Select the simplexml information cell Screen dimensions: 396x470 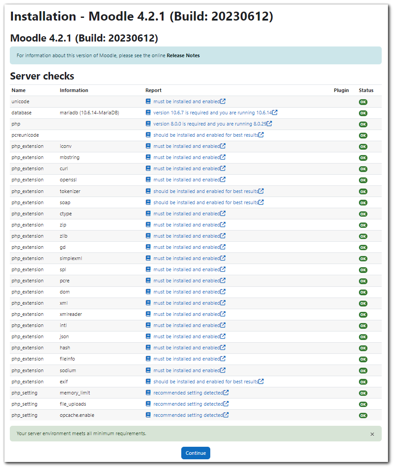tap(71, 258)
